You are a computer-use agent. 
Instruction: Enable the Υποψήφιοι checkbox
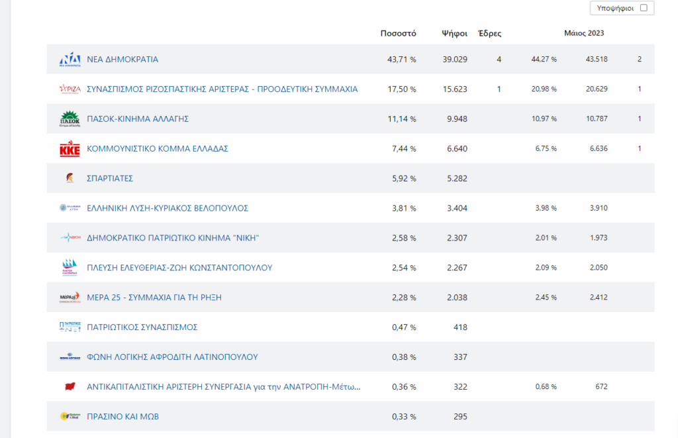[644, 8]
